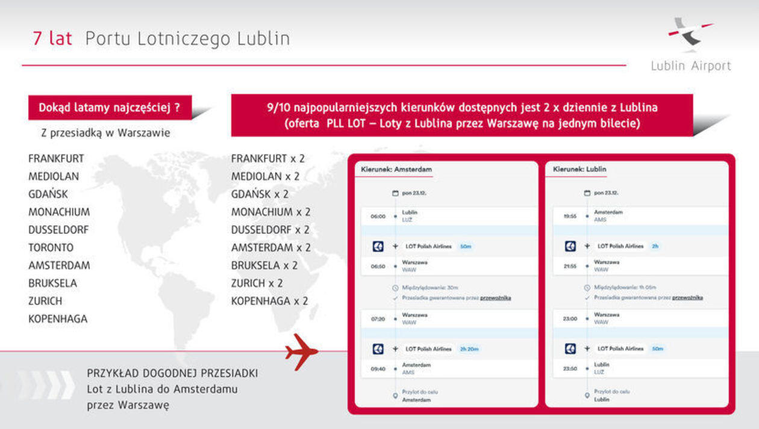This screenshot has width=759, height=429.
Task: Open przewoźnika link in the Amsterdam panel
Action: pyautogui.click(x=495, y=298)
